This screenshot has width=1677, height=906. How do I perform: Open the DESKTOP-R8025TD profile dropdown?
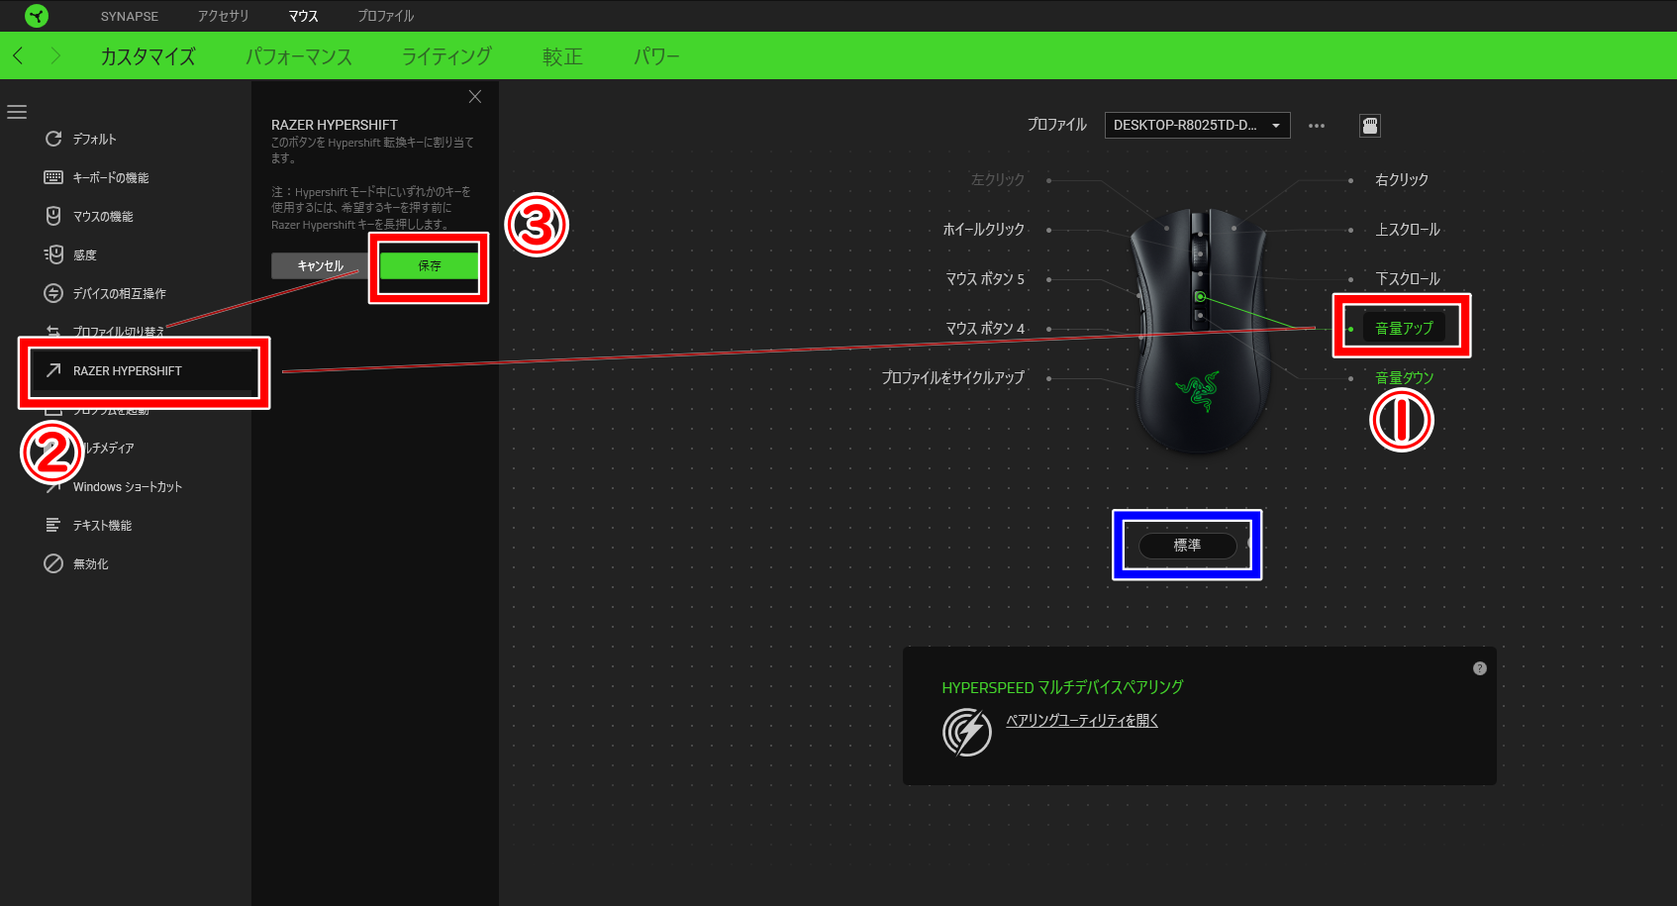[1197, 125]
